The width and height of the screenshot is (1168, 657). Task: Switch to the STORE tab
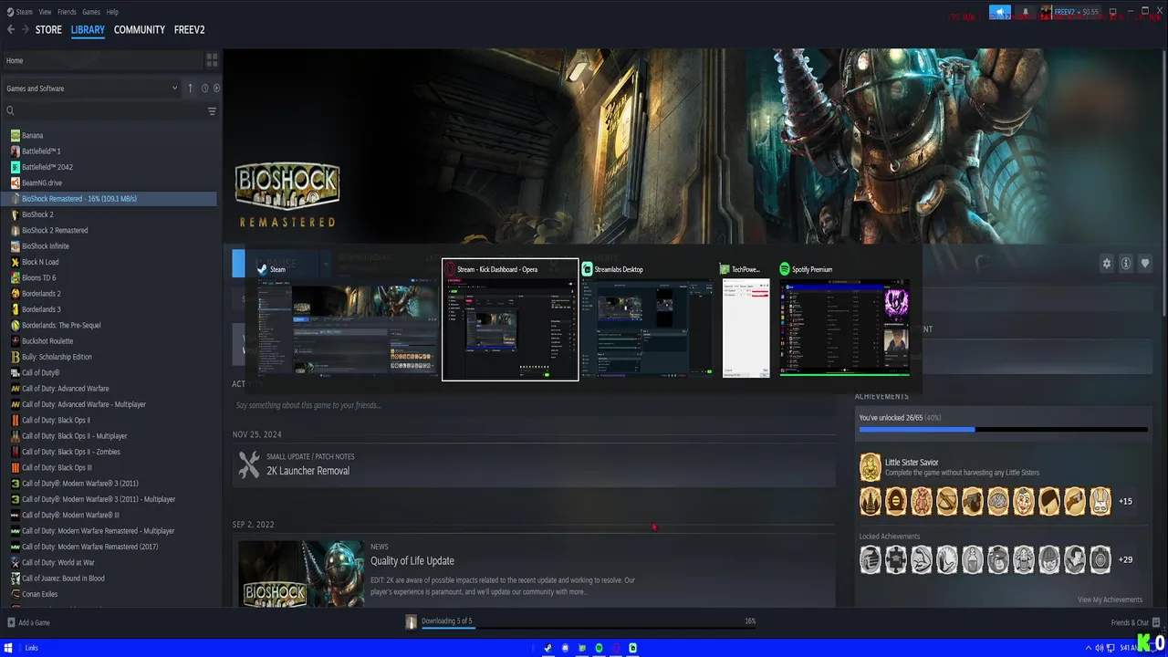48,29
